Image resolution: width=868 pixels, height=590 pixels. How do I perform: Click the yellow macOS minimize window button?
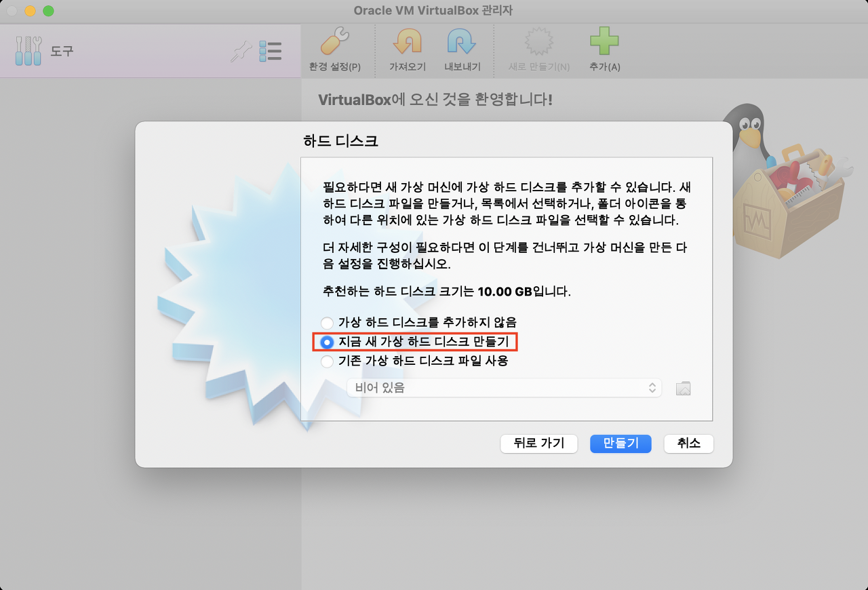coord(30,11)
